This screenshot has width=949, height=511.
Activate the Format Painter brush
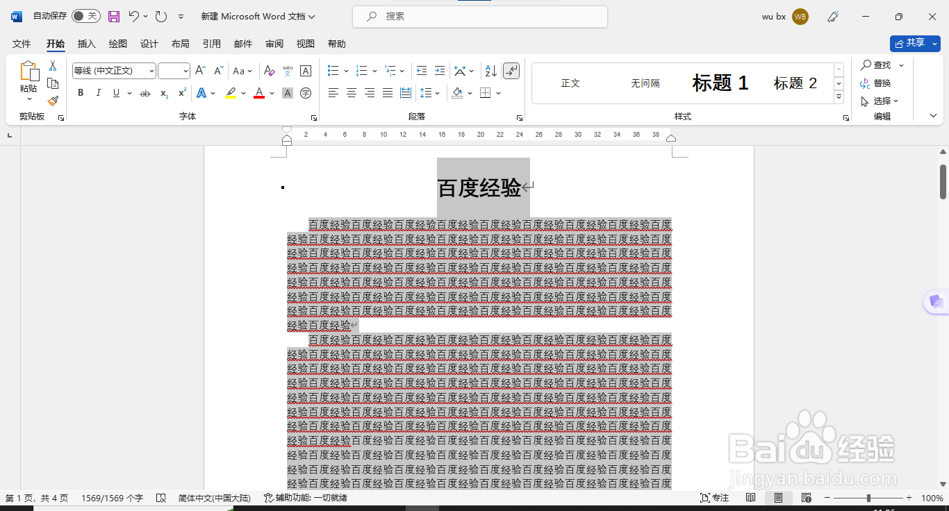[x=53, y=101]
